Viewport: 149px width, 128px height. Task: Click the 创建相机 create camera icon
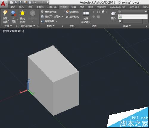tap(67, 12)
